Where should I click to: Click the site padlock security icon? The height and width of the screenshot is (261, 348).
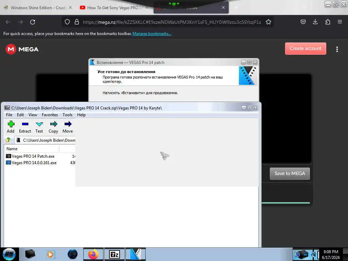click(x=77, y=22)
